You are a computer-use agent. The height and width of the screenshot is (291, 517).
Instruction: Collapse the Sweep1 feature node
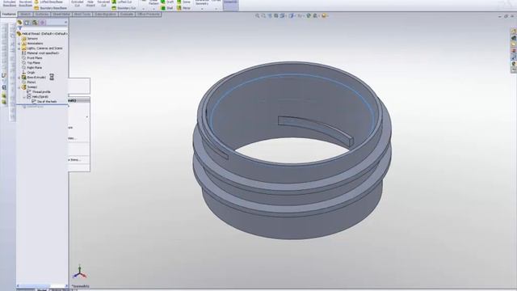[19, 87]
